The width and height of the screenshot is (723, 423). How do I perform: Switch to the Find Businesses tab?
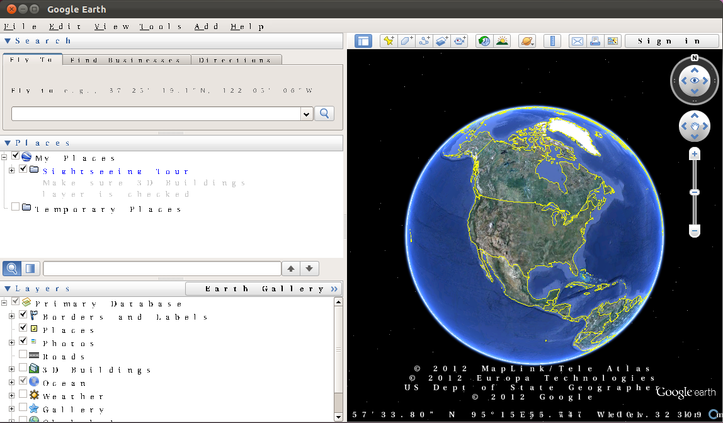[127, 60]
